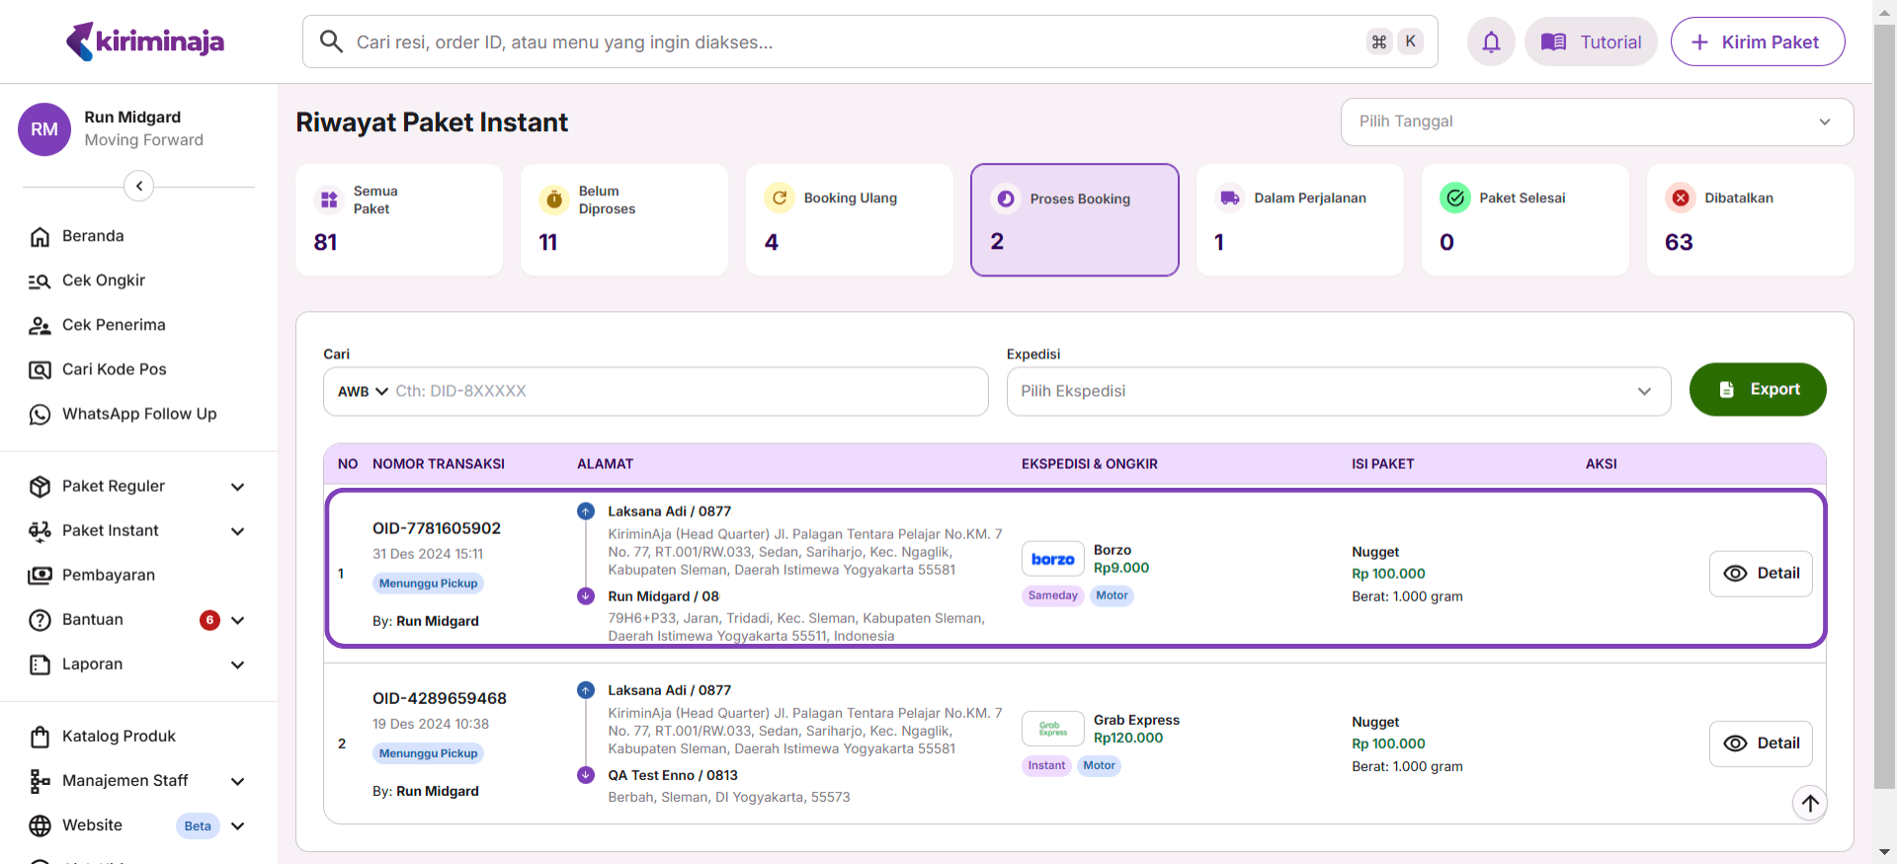Open WhatsApp Follow Up page

[x=138, y=414]
